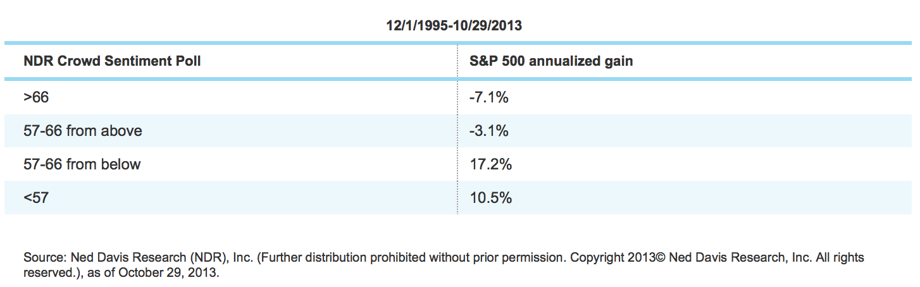Select the 57-66 from above row label
Image resolution: width=920 pixels, height=287 pixels.
tap(83, 131)
